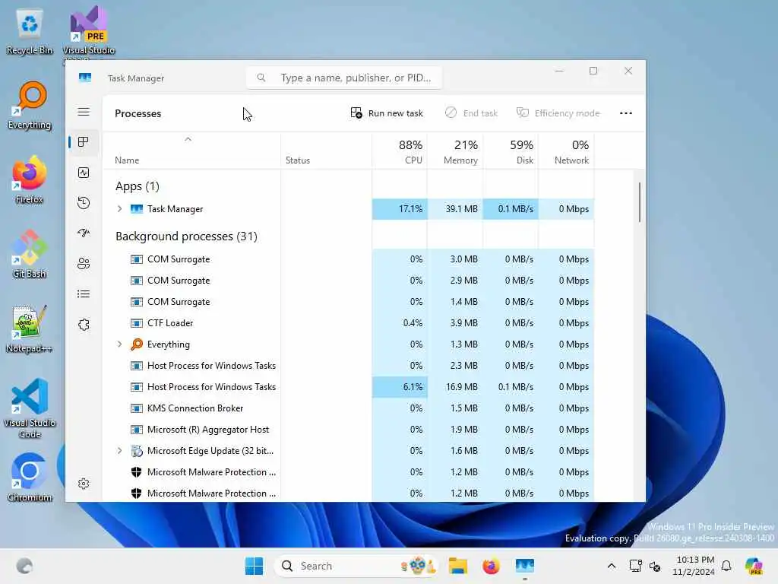Click the Efficiency mode button
Image resolution: width=778 pixels, height=584 pixels.
558,113
